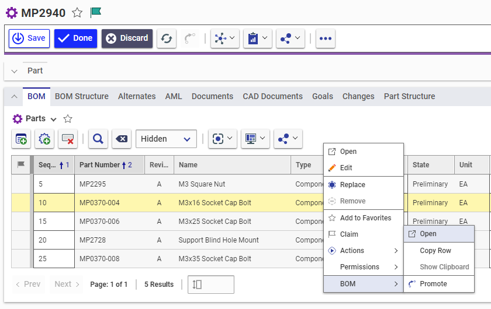Choose Open in the main context menu
Screen dimensions: 491x309
pos(364,152)
